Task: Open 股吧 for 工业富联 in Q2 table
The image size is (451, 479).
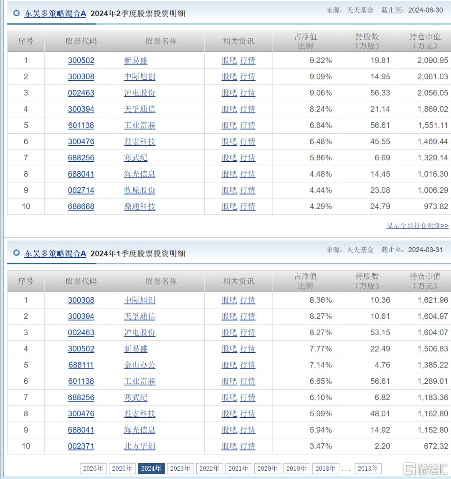Action: point(229,125)
